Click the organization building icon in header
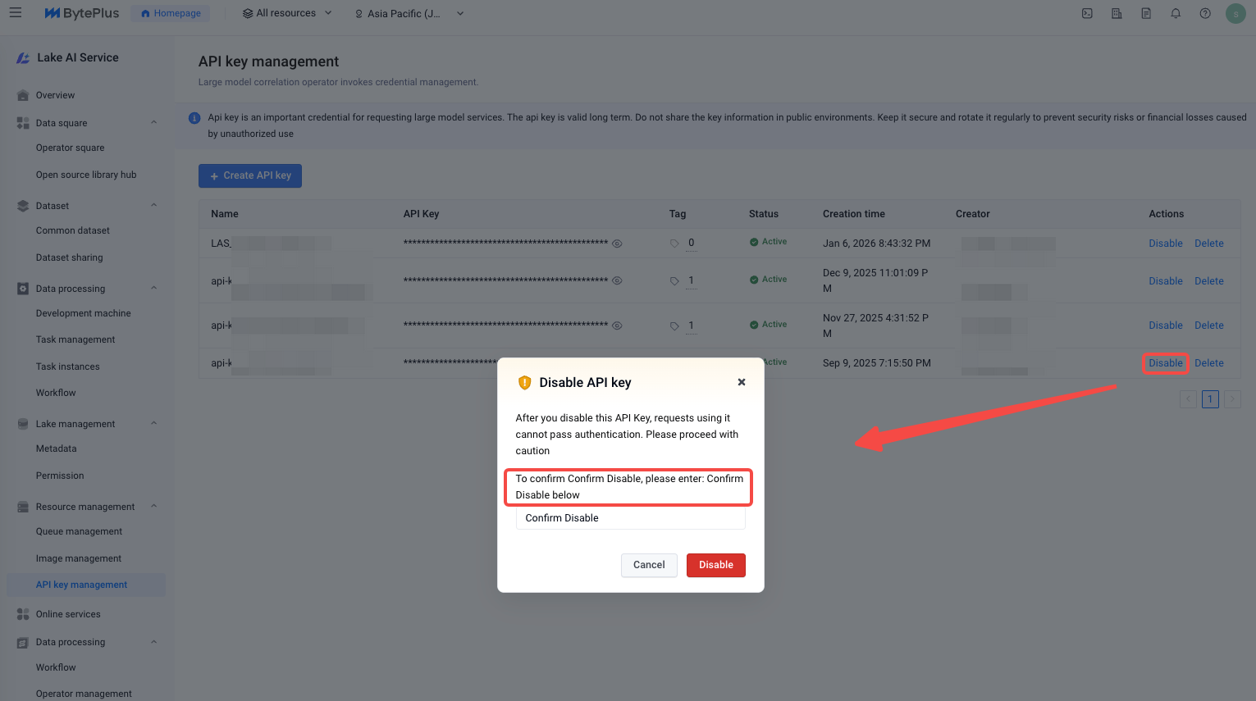 pyautogui.click(x=1117, y=13)
